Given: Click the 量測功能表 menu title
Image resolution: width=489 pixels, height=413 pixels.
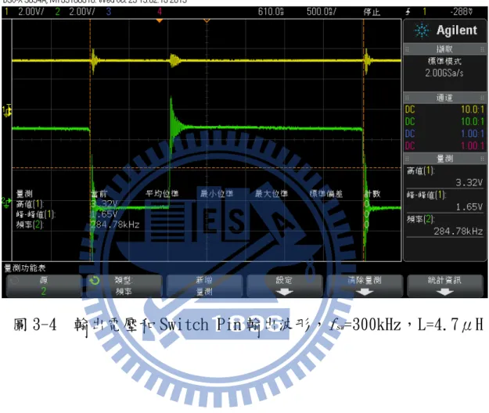Looking at the screenshot, I should point(25,268).
